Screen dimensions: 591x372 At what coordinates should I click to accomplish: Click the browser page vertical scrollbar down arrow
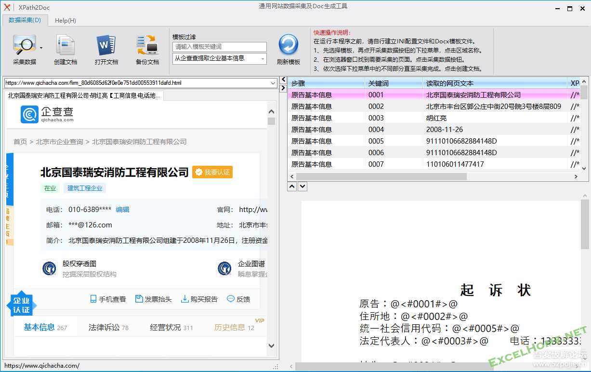[271, 345]
